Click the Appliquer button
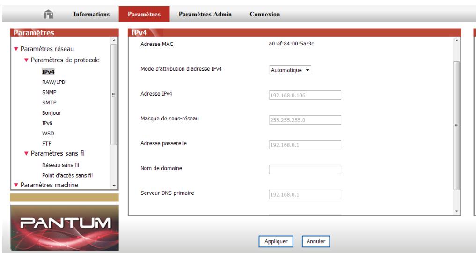Image resolution: width=476 pixels, height=253 pixels. (x=276, y=242)
